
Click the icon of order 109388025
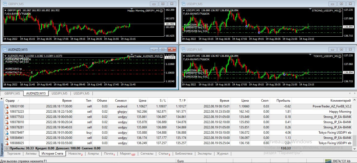coord(7,143)
